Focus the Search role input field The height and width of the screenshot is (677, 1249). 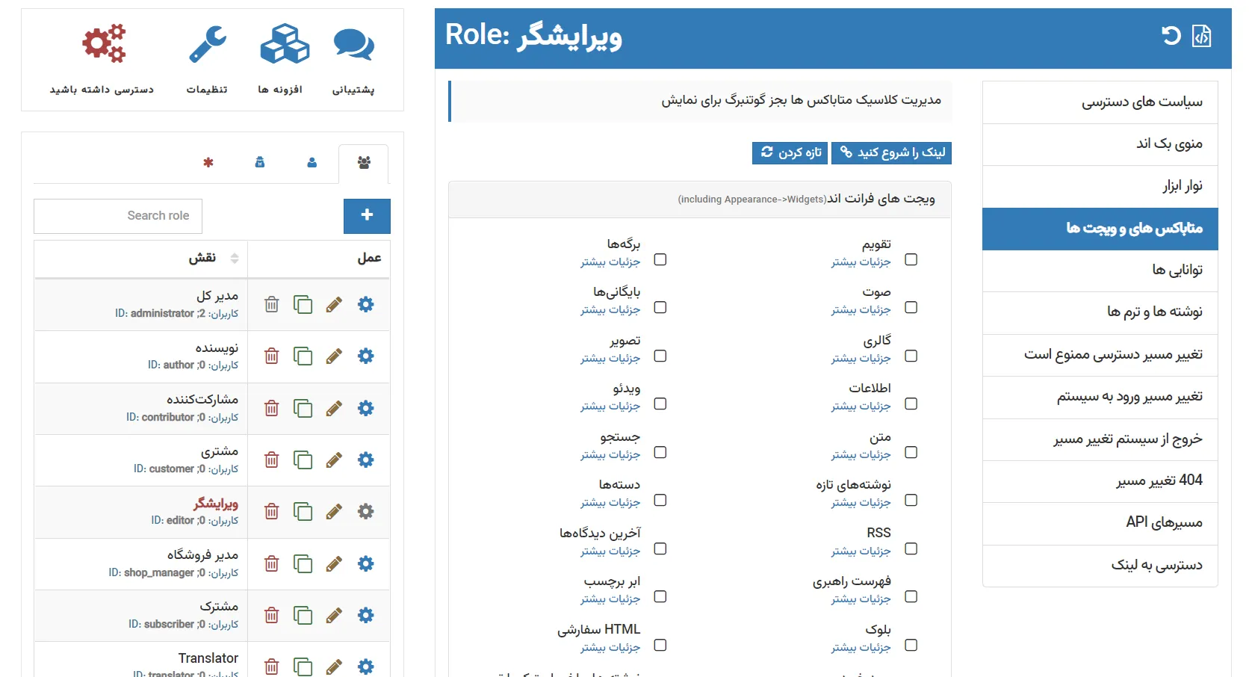[118, 216]
